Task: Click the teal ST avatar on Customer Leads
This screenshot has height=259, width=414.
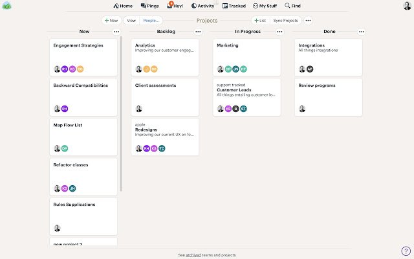Action: 243,109
